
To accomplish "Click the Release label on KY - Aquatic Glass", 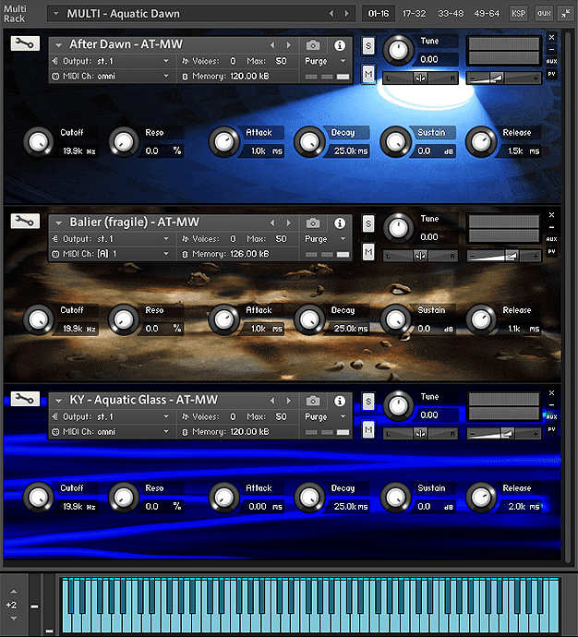I will (517, 488).
